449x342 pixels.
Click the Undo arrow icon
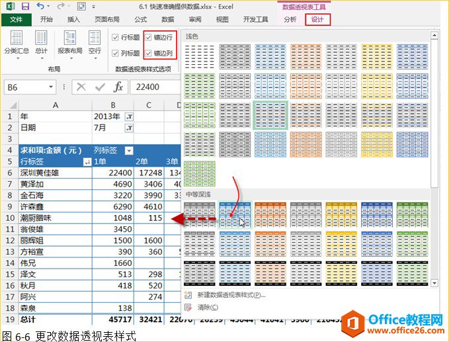40,6
